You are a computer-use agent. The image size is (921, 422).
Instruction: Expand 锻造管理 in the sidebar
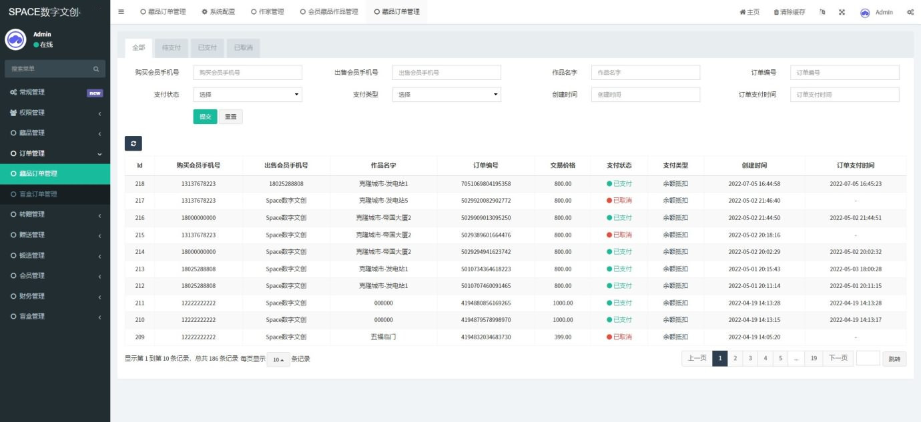click(55, 255)
